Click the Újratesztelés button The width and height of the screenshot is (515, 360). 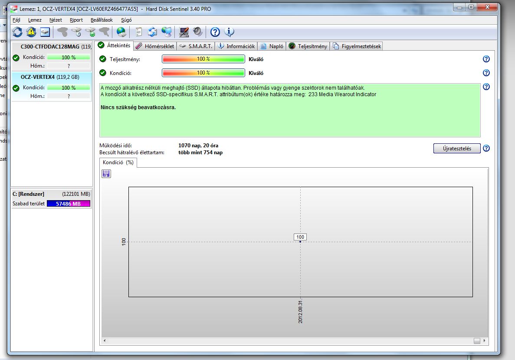(x=457, y=149)
